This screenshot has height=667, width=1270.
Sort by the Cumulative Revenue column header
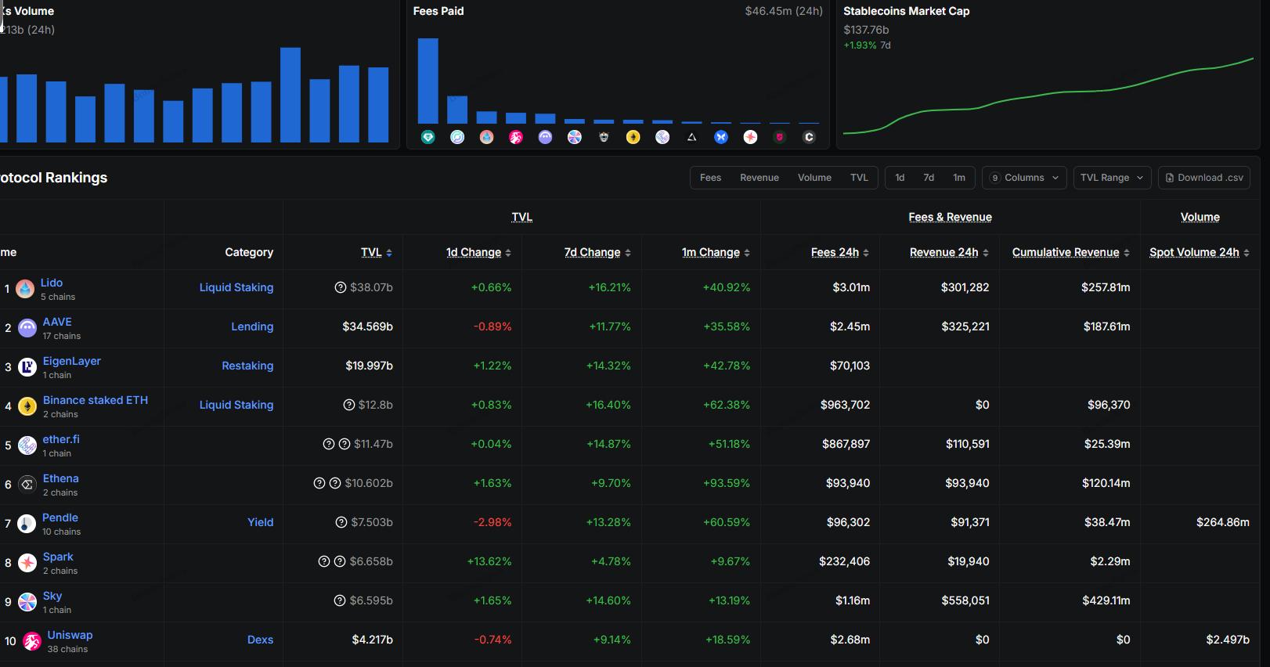coord(1071,252)
